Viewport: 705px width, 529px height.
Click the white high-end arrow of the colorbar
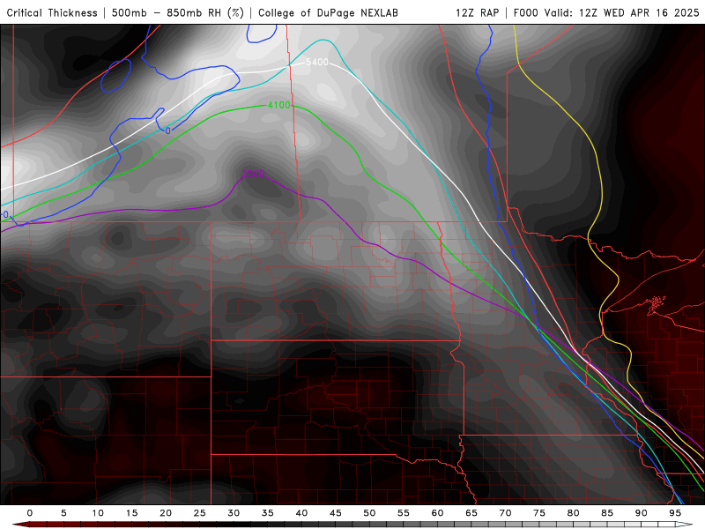(x=684, y=525)
